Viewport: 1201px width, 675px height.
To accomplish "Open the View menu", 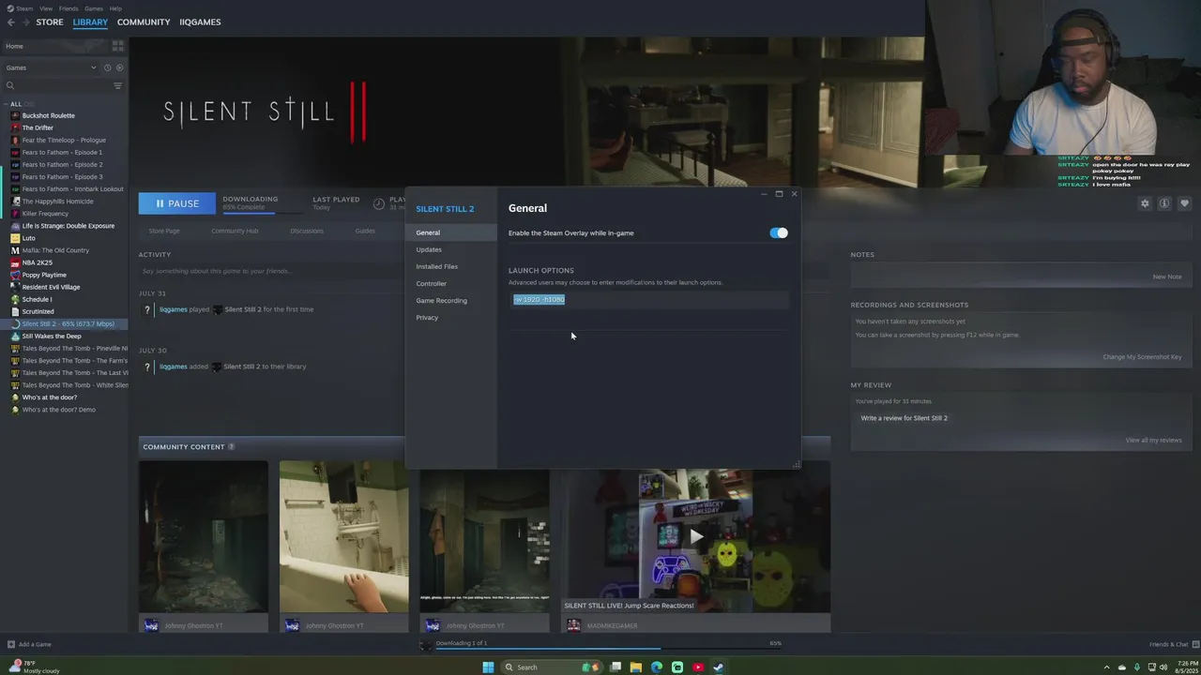I will coord(46,8).
